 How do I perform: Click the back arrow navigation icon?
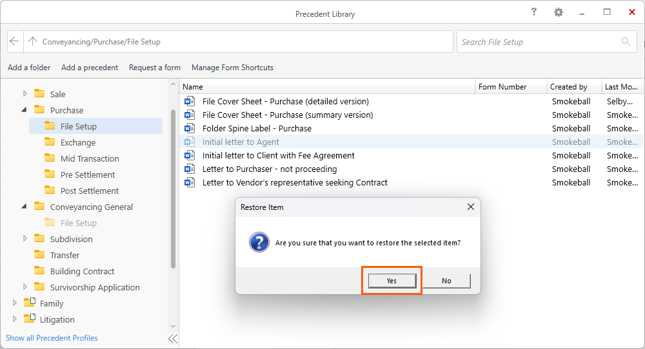pyautogui.click(x=15, y=42)
